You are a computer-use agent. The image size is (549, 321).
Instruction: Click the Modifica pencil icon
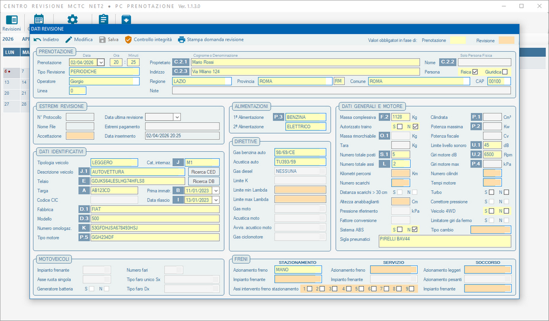[x=69, y=39]
